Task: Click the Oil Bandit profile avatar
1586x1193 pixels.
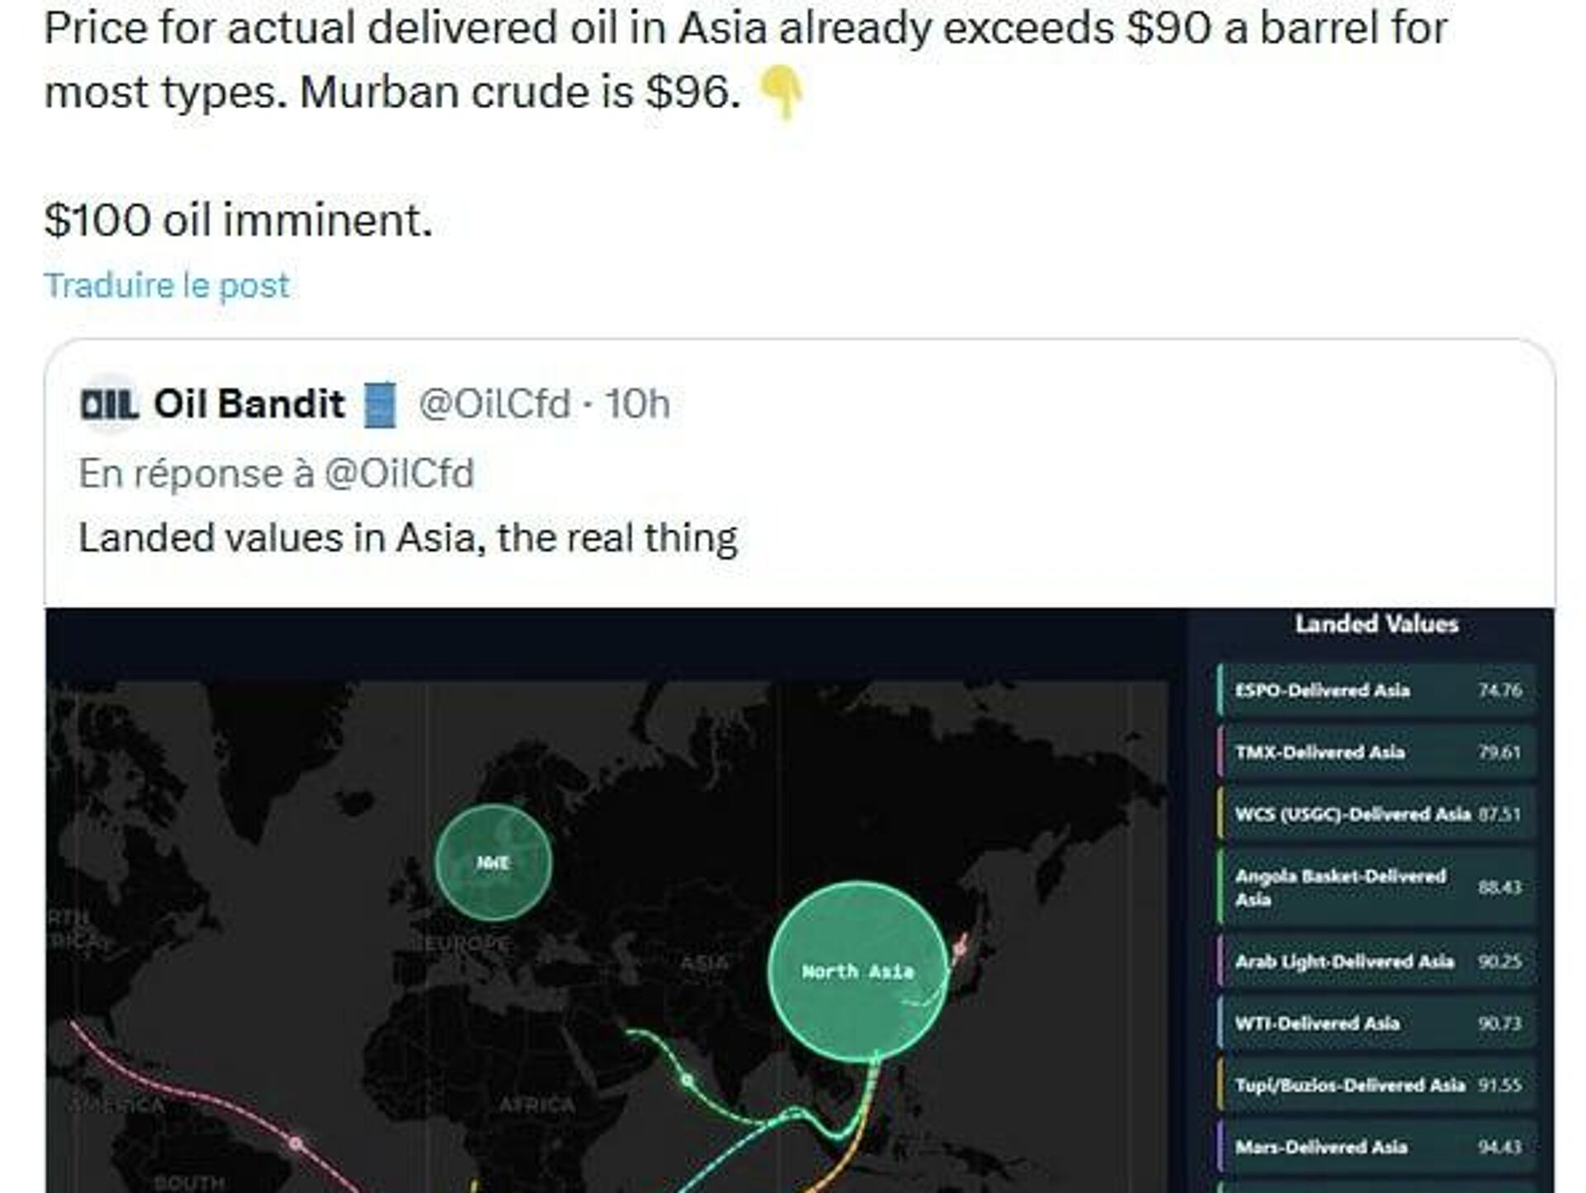Action: [110, 404]
